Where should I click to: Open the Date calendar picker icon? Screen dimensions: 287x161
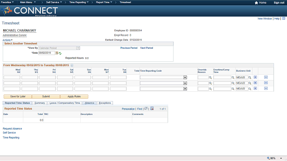pos(57,53)
